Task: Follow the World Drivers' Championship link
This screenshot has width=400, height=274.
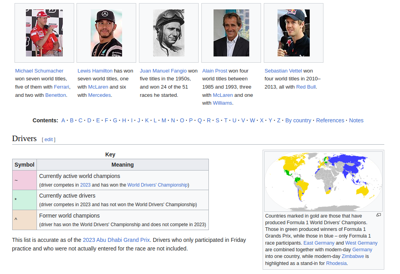Action: pyautogui.click(x=157, y=185)
